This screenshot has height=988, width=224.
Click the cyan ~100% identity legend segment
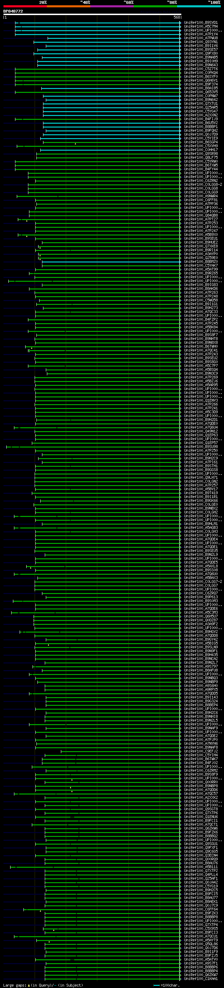(199, 7)
